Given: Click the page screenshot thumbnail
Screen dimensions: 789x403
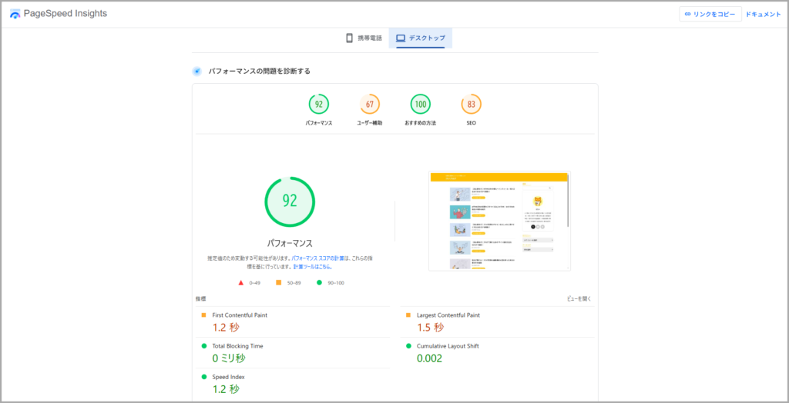Looking at the screenshot, I should point(499,221).
